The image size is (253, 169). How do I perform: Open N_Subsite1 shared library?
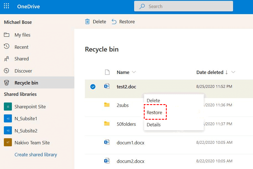click(26, 119)
